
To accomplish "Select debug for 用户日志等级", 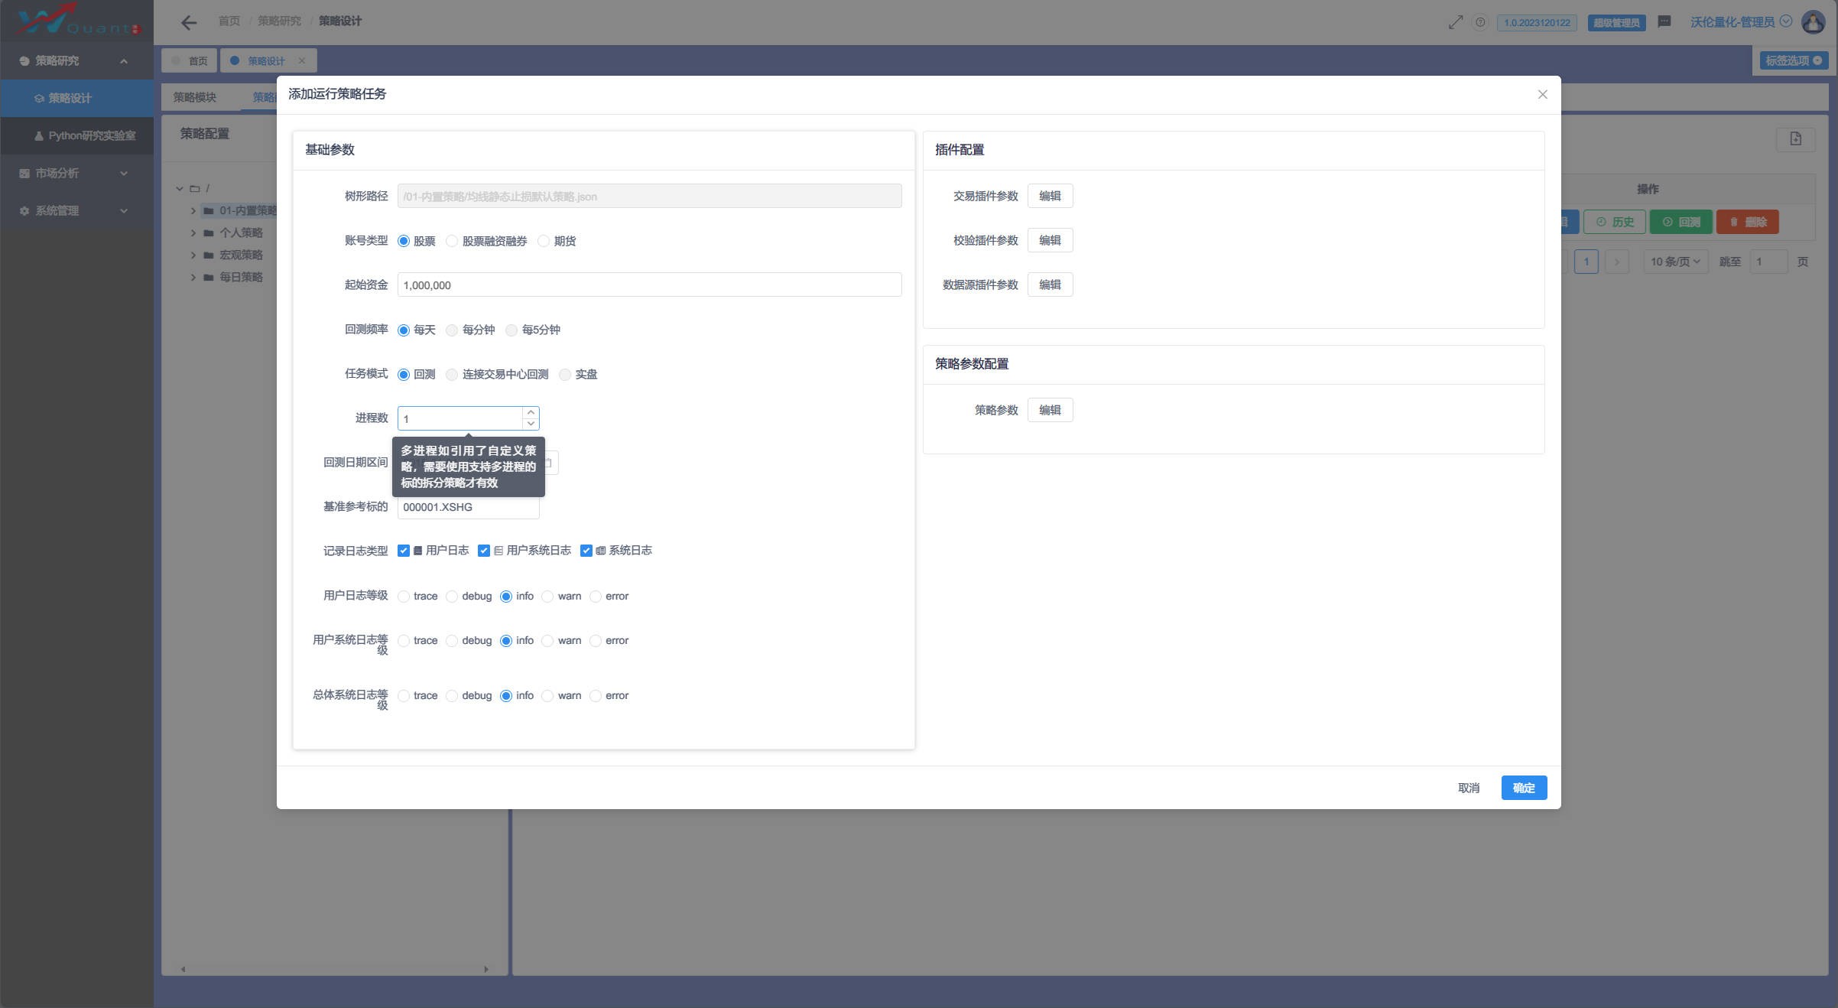I will 452,597.
